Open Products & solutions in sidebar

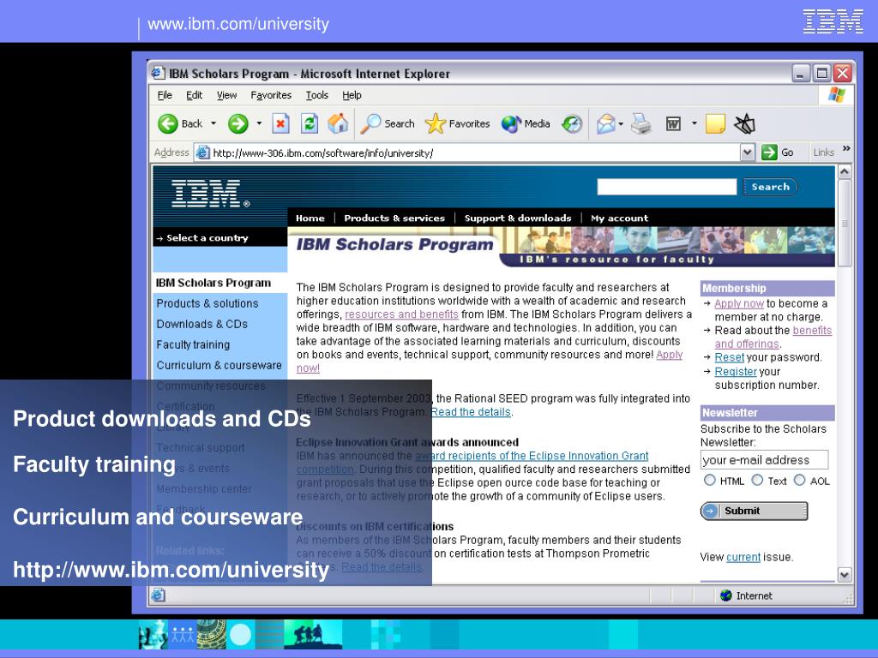(207, 303)
